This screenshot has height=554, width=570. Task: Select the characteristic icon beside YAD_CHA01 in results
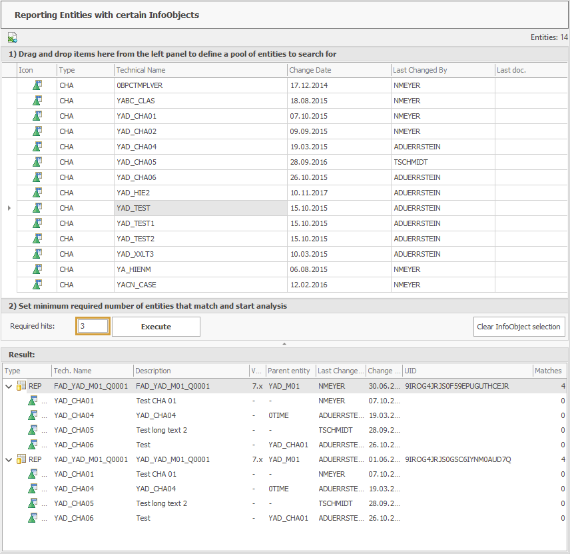pyautogui.click(x=34, y=400)
